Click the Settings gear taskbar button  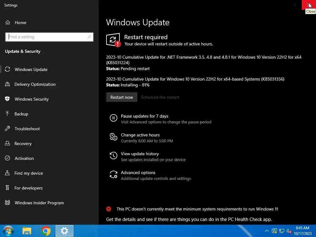coord(64,231)
